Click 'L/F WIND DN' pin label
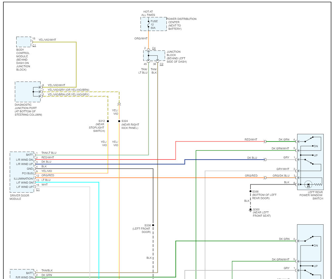The width and height of the screenshot is (333, 279). (x=25, y=183)
